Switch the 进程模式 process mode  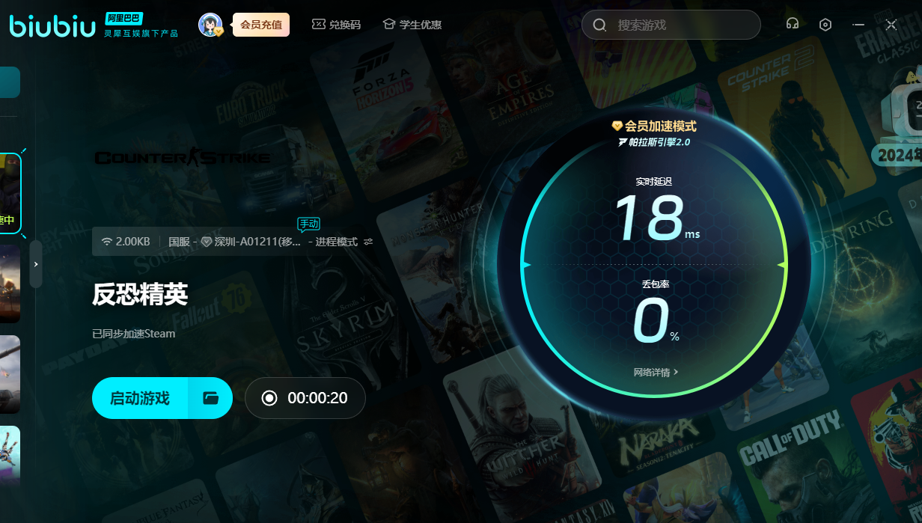[336, 242]
